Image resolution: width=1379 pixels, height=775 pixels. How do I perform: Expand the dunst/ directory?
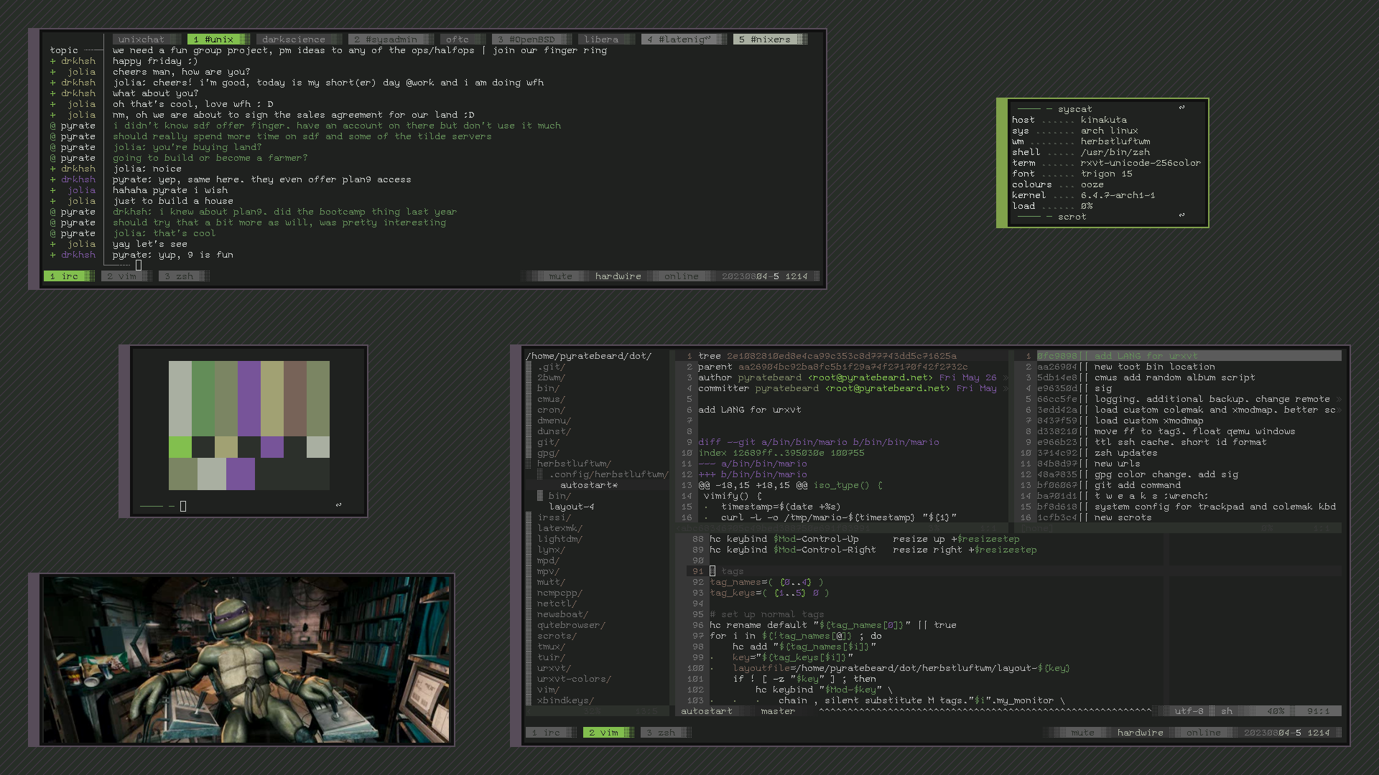click(x=554, y=431)
